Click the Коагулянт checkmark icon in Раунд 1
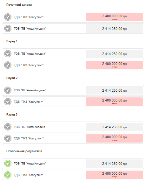Viewport: 146px width, 183px height. pos(8,65)
